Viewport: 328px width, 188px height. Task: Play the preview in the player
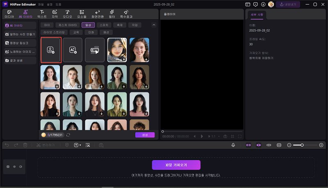tap(202, 136)
